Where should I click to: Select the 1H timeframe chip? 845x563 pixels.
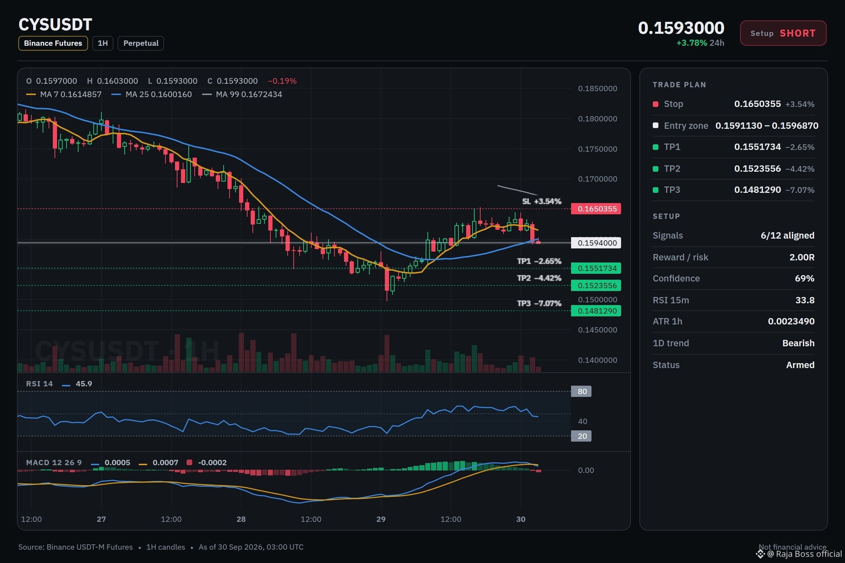(x=103, y=43)
